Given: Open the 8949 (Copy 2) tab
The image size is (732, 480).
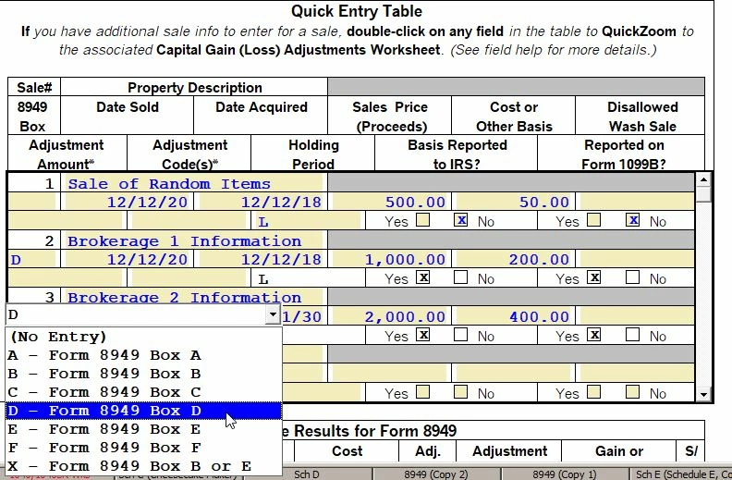Looking at the screenshot, I should click(435, 474).
